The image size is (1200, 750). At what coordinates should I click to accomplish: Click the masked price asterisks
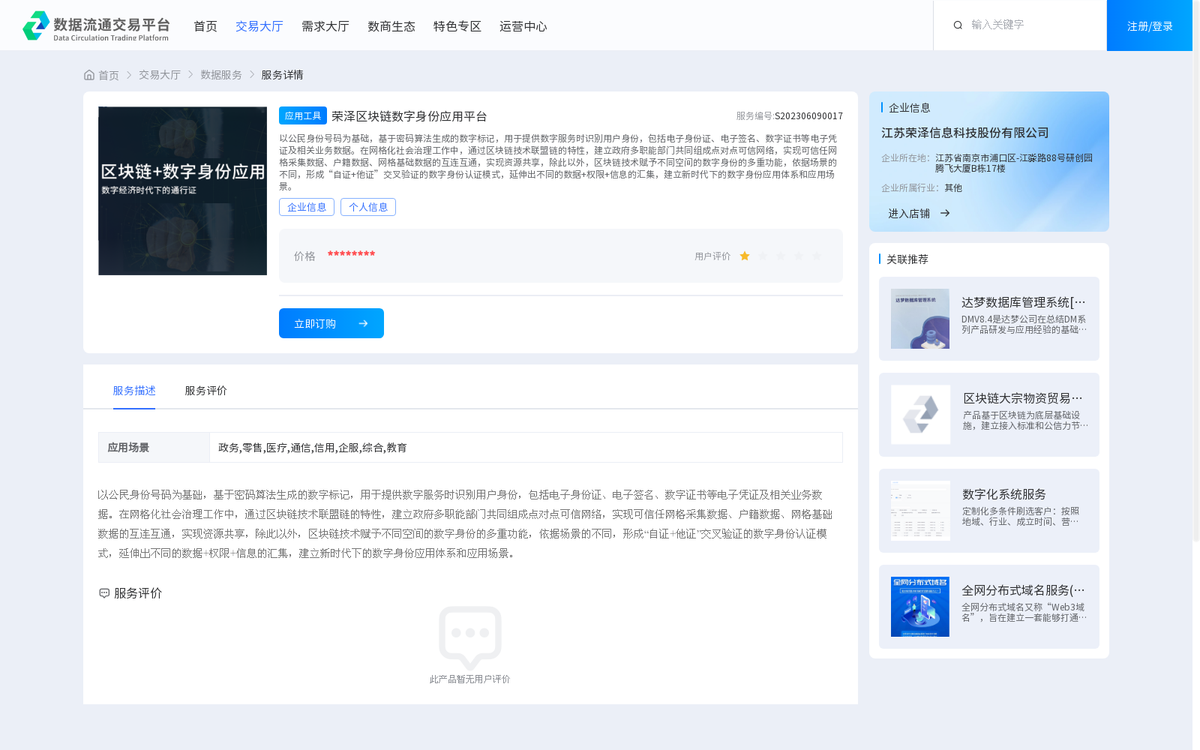pyautogui.click(x=351, y=254)
